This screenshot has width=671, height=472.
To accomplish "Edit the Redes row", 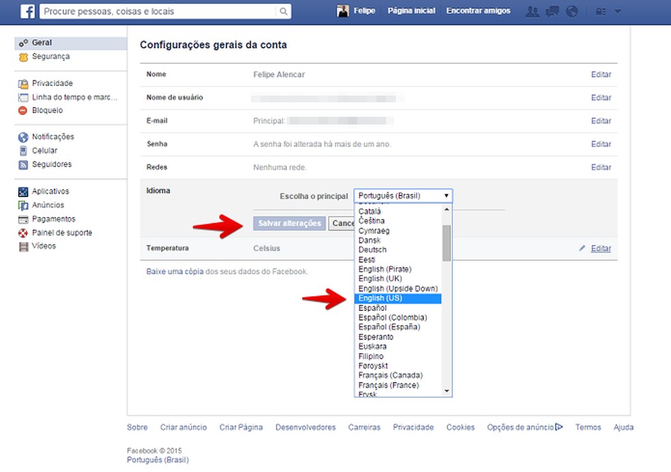I will click(x=601, y=167).
